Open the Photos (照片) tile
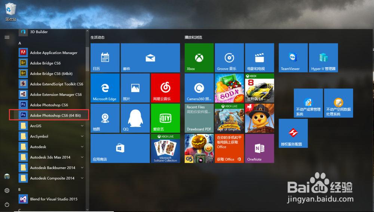The height and width of the screenshot is (212, 374). click(135, 88)
